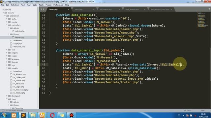This screenshot has width=211, height=118.
Task: Open Opera browser from the taskbar
Action: [x=52, y=115]
